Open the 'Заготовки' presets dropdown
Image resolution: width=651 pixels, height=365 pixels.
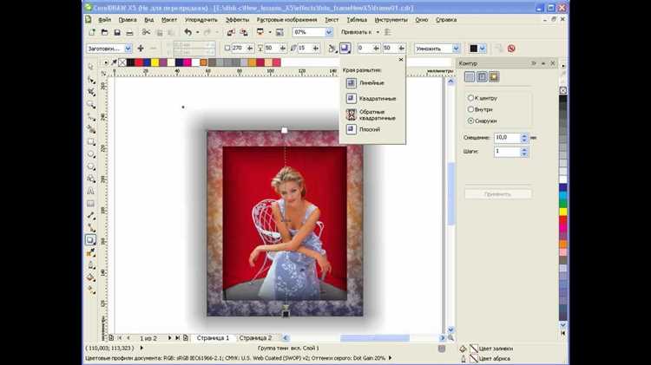[x=128, y=49]
